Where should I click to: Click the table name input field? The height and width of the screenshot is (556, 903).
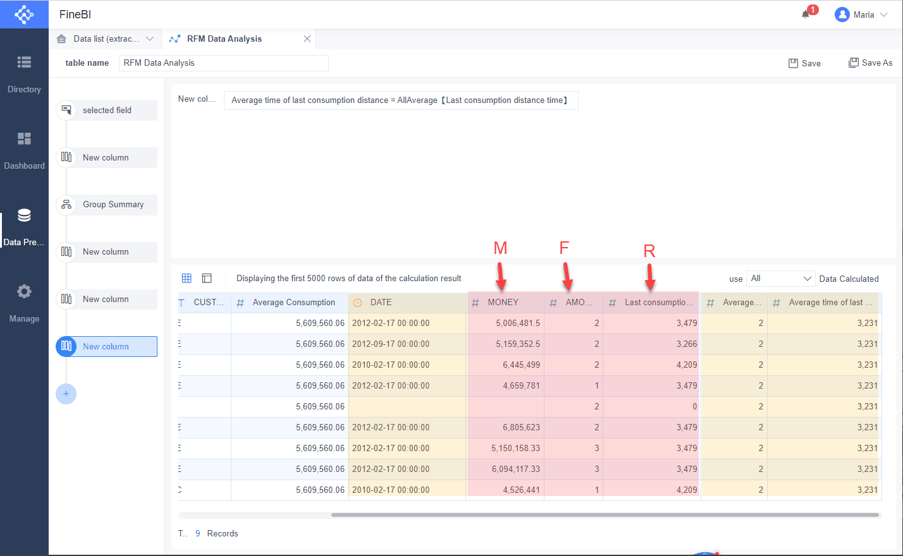[224, 63]
